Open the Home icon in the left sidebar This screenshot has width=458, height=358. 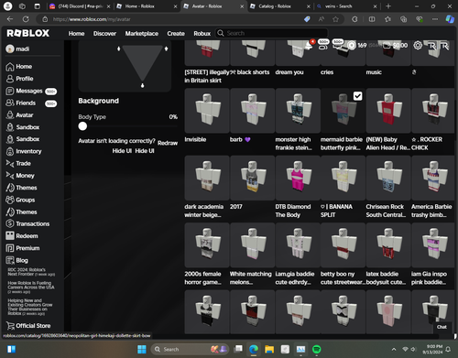[10, 67]
